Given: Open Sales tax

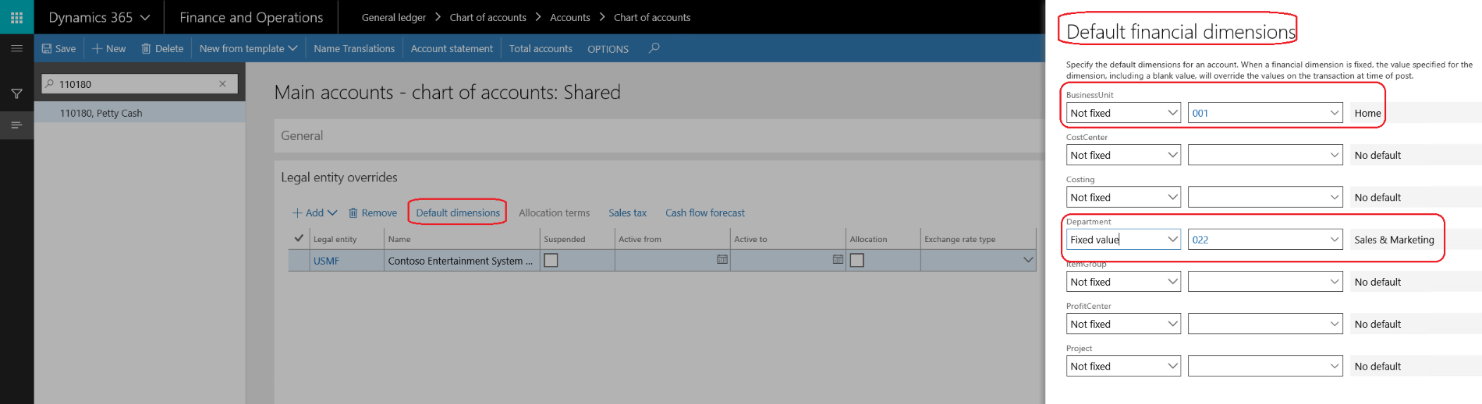Looking at the screenshot, I should [x=627, y=213].
